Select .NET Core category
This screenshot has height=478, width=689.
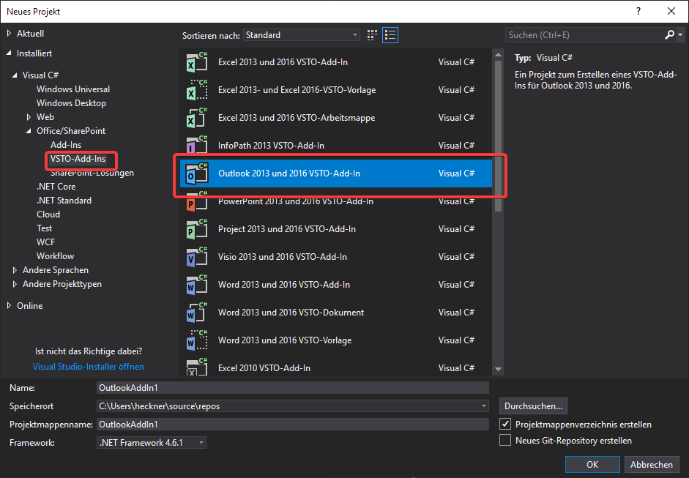click(56, 187)
